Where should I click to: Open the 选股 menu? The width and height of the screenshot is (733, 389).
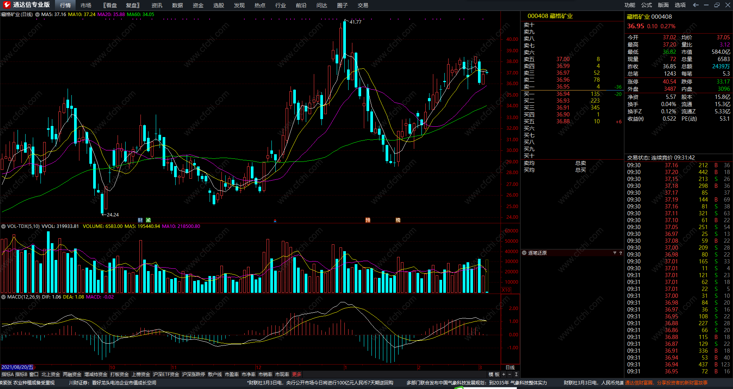219,5
